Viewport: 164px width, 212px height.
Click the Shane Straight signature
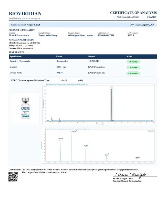(131, 175)
